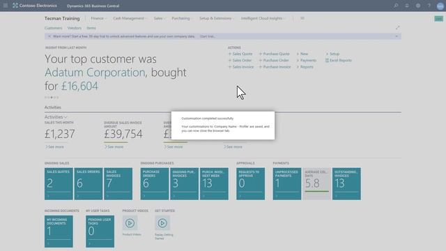Open the Purchase Orders tile
Image resolution: width=446 pixels, height=251 pixels.
[x=155, y=183]
